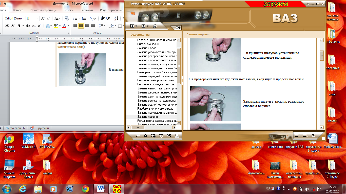Open numbered list dropdown arrow
Image resolution: width=346 pixels, height=194 pixels.
coord(87,18)
